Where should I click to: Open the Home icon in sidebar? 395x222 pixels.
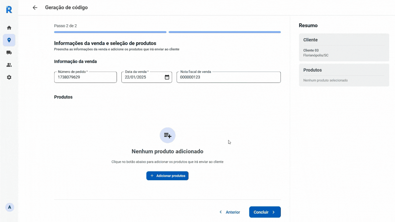pos(9,28)
